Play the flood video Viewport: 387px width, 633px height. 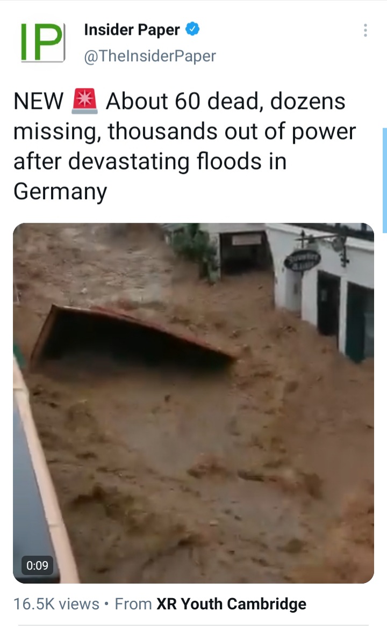coord(193,403)
